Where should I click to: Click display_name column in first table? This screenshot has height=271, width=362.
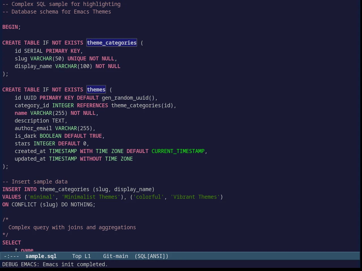click(x=33, y=66)
